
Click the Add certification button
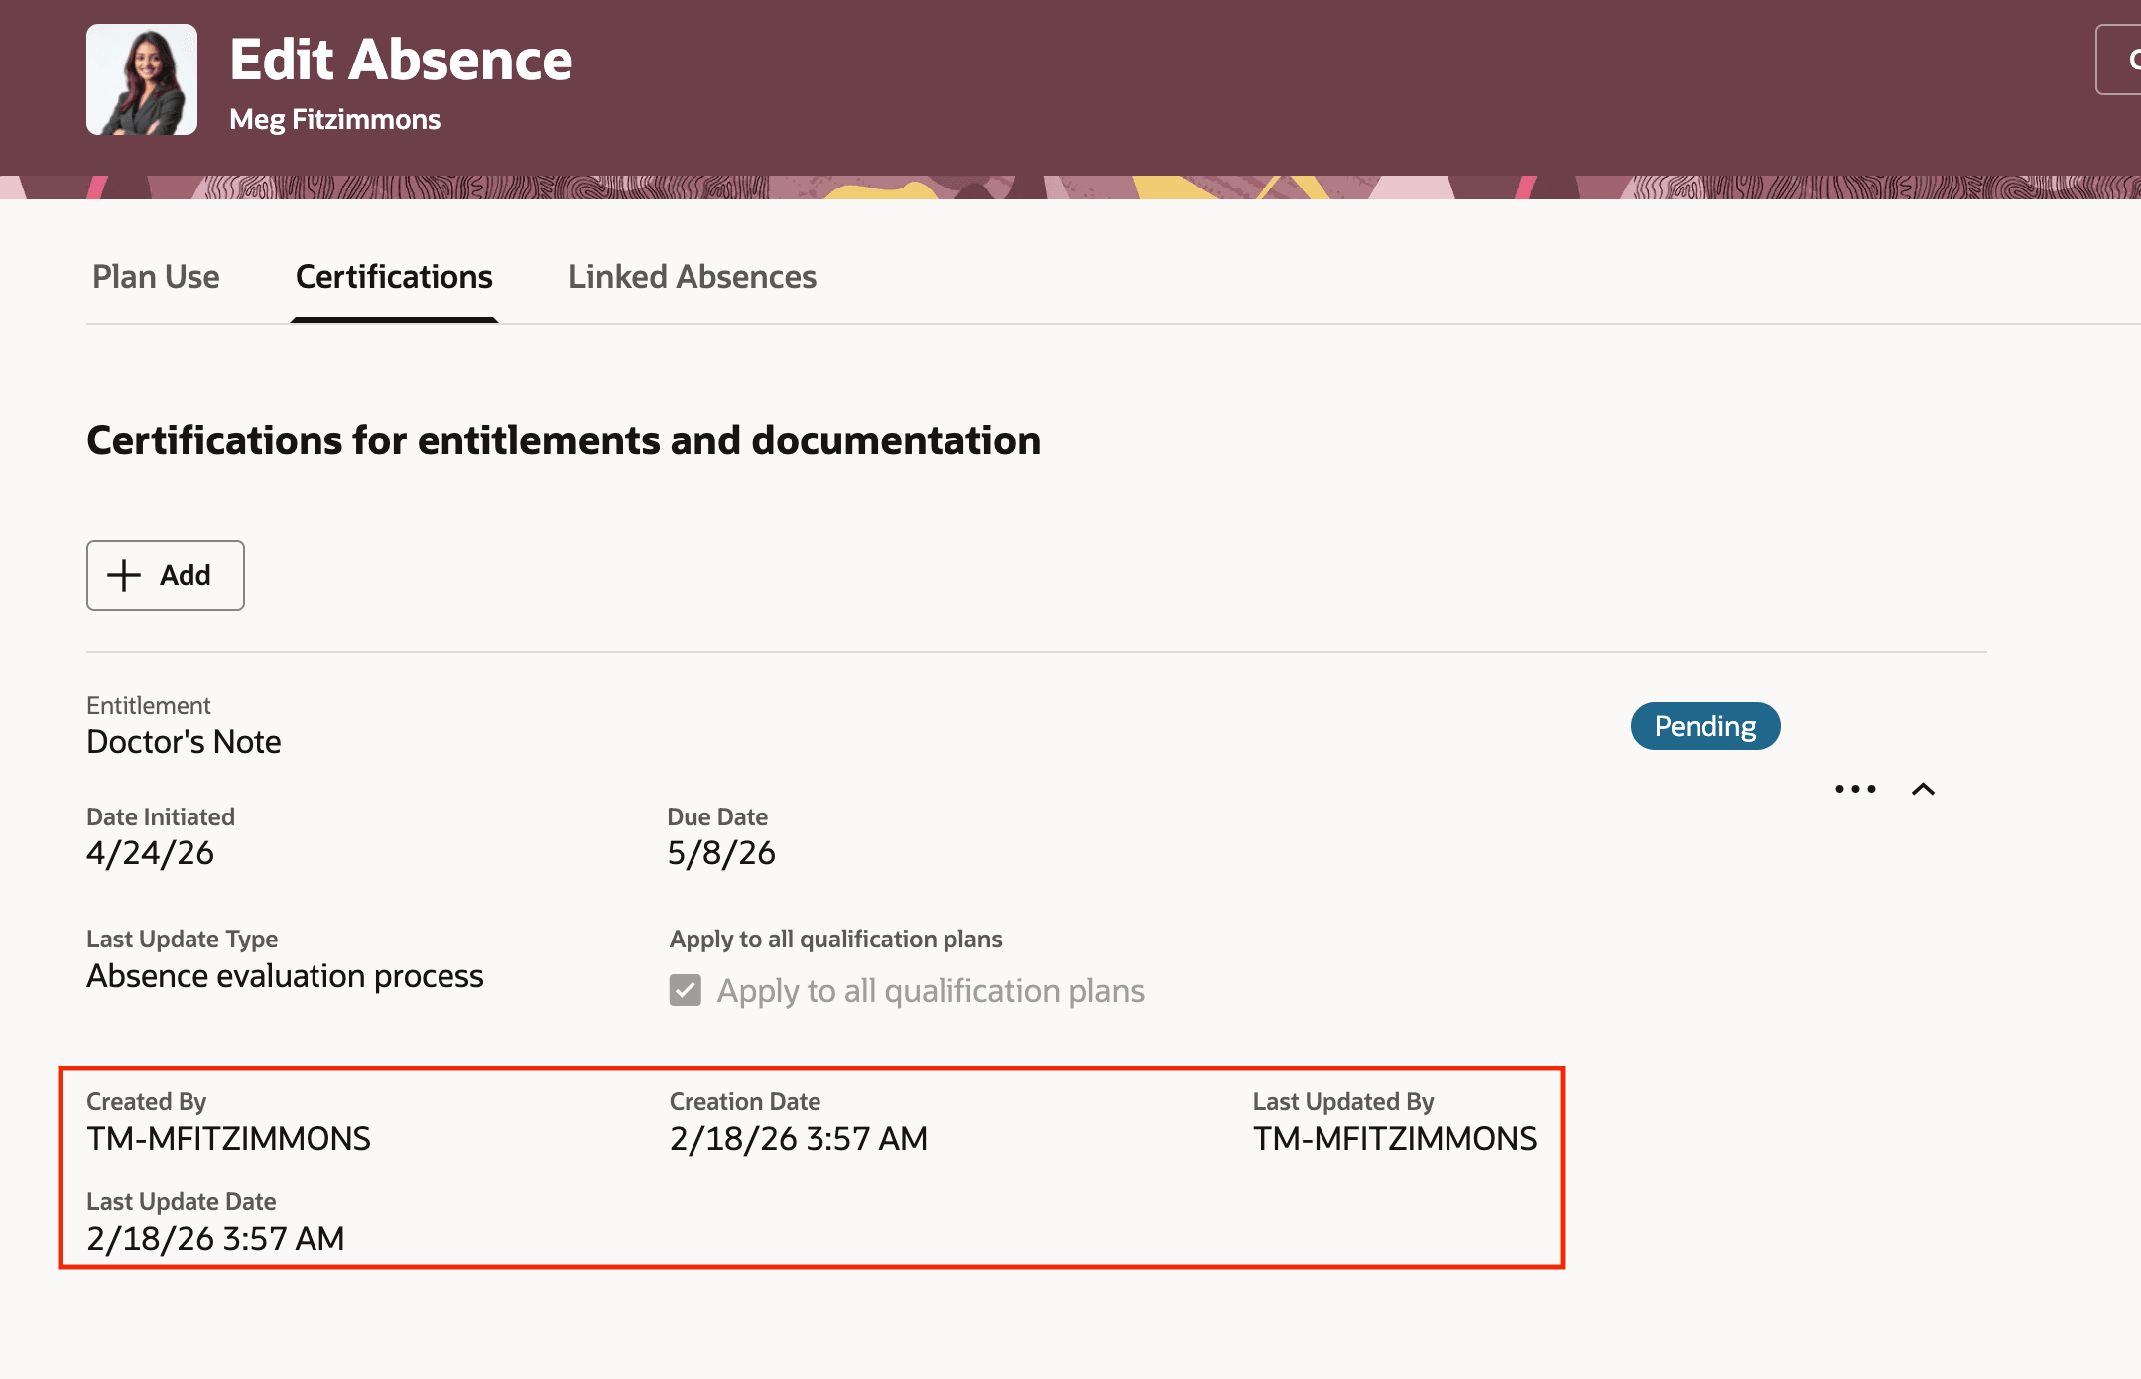click(x=166, y=575)
